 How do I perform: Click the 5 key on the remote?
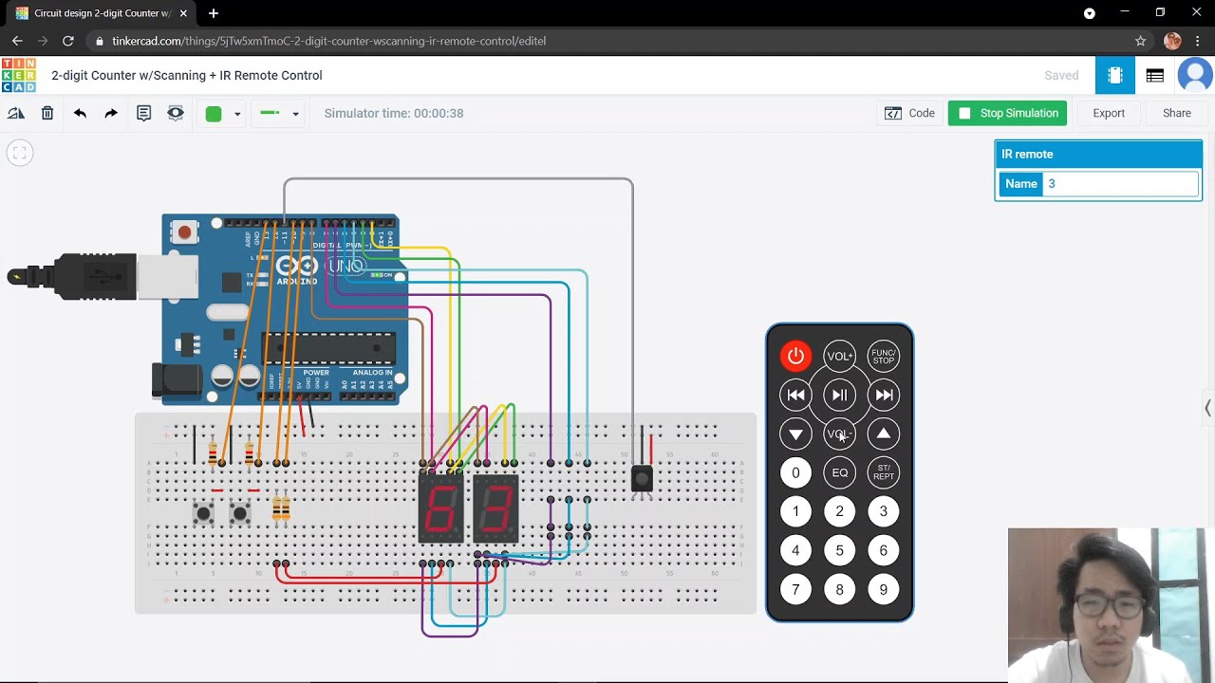pyautogui.click(x=839, y=551)
